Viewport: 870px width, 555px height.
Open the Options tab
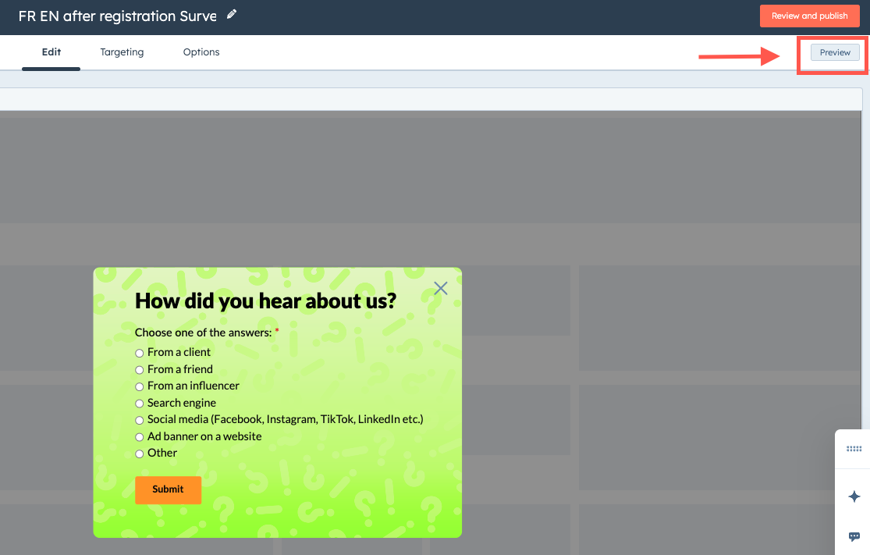(201, 52)
